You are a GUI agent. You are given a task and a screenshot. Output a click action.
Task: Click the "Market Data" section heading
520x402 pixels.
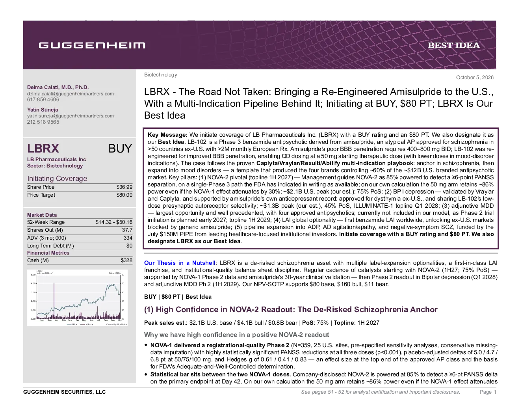click(x=42, y=215)
